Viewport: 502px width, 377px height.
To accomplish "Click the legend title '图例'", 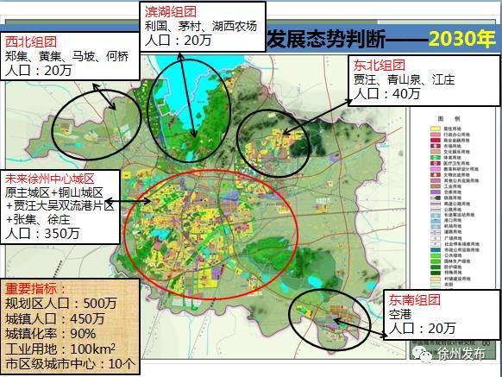I will point(449,119).
